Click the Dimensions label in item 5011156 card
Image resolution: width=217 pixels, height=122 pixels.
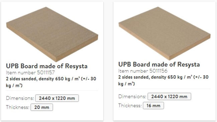(x=132, y=97)
